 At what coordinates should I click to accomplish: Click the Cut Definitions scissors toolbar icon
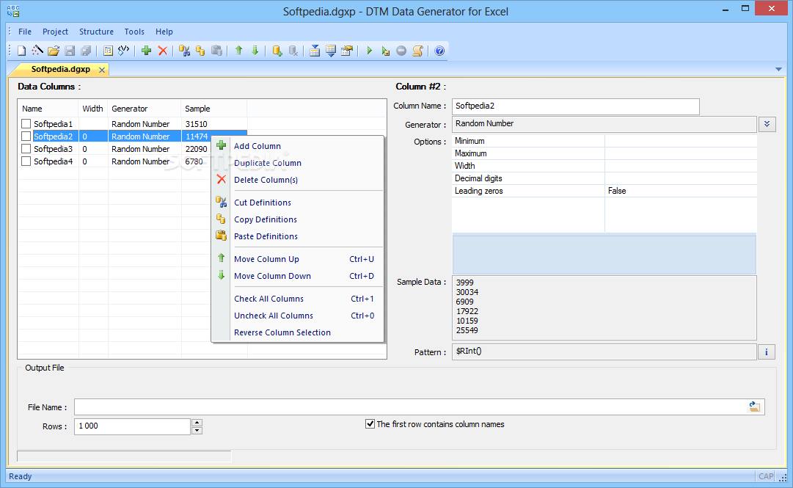[x=185, y=51]
